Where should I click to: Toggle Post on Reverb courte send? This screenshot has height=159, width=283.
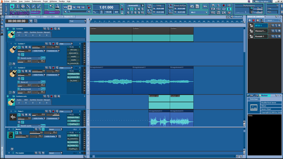[43, 58]
